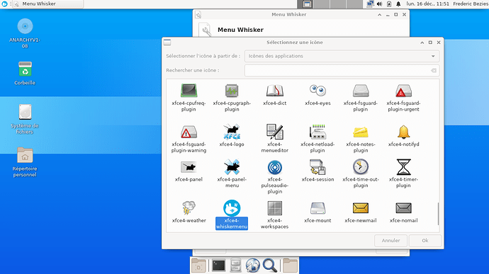Launch the web browser from the dock
The height and width of the screenshot is (274, 489).
[252, 266]
